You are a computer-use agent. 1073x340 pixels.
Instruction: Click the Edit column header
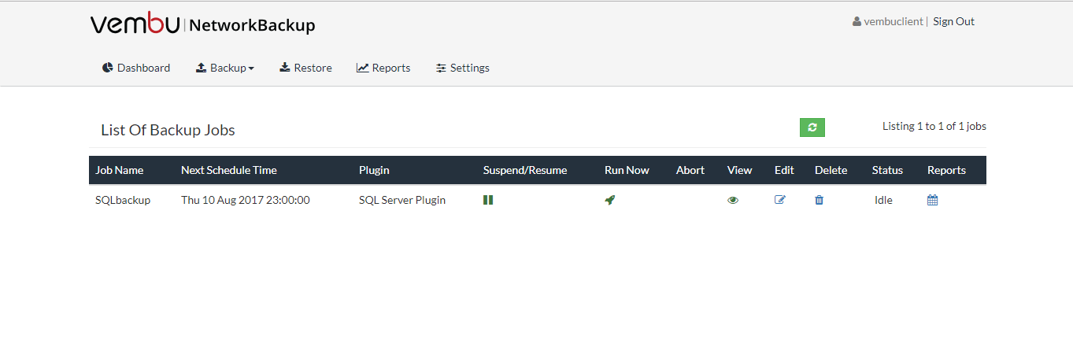point(784,170)
